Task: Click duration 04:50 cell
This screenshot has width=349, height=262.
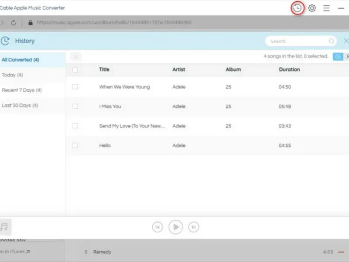Action: 285,87
